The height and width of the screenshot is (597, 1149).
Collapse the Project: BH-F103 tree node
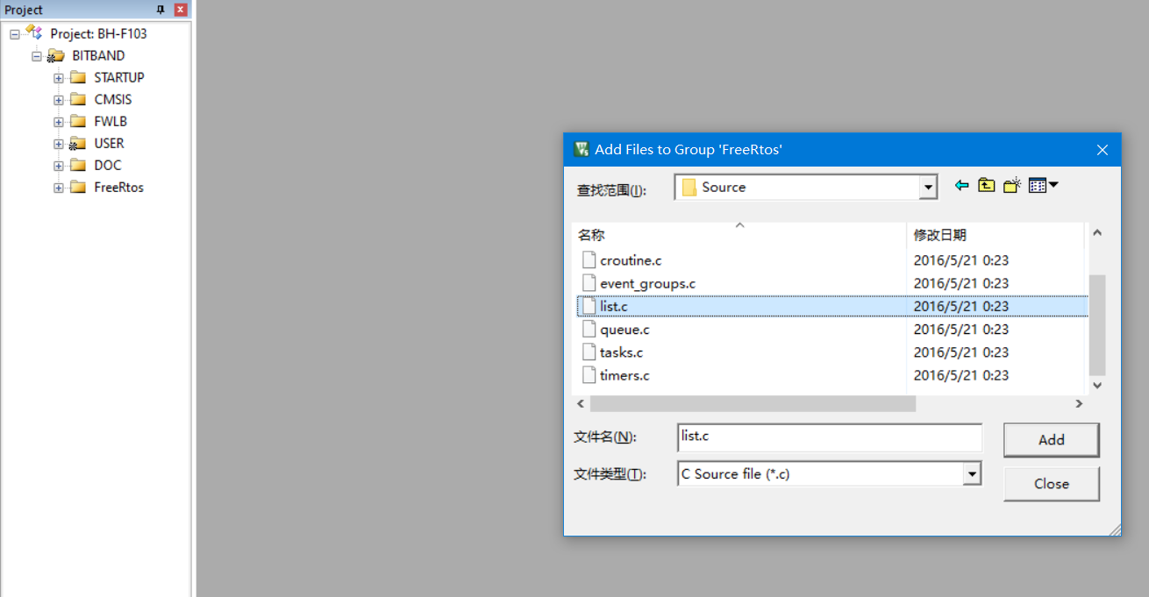15,34
